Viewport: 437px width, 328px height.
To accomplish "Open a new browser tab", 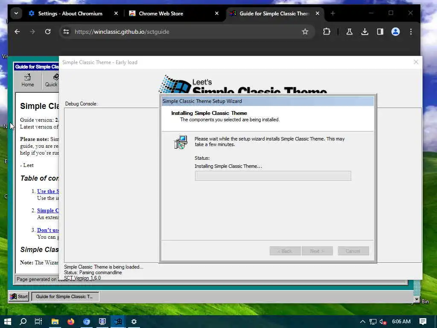I will (x=332, y=13).
